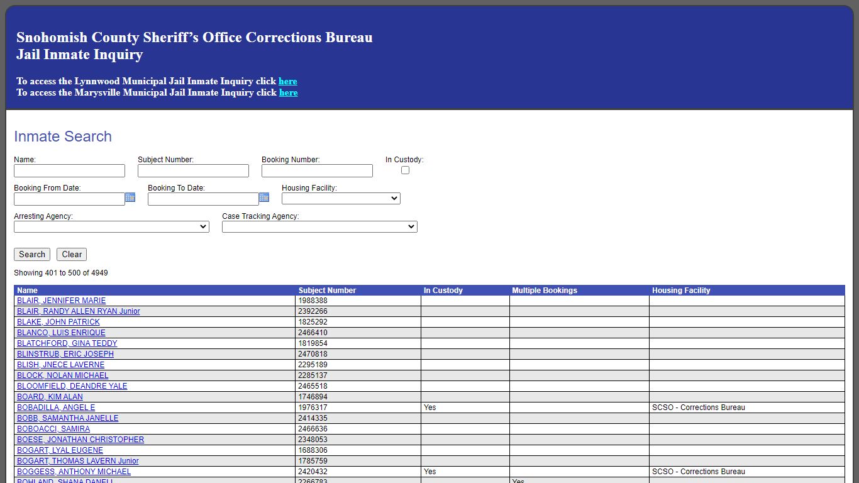
Task: Select subject number 2295189 cell
Action: (x=358, y=365)
